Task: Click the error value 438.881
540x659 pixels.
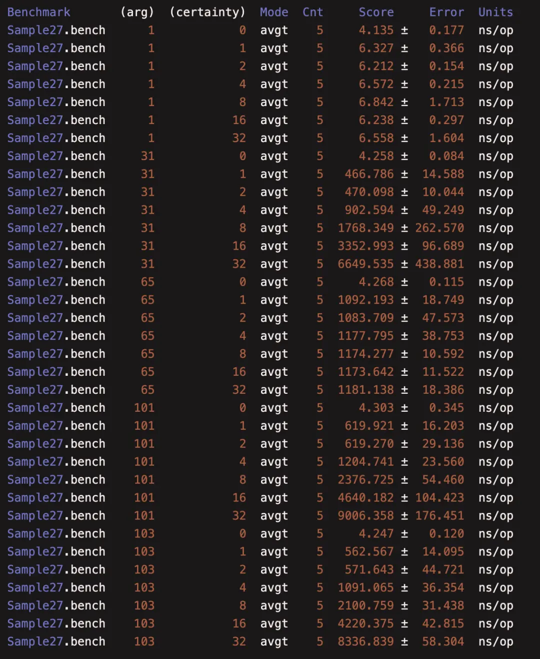Action: pyautogui.click(x=439, y=264)
